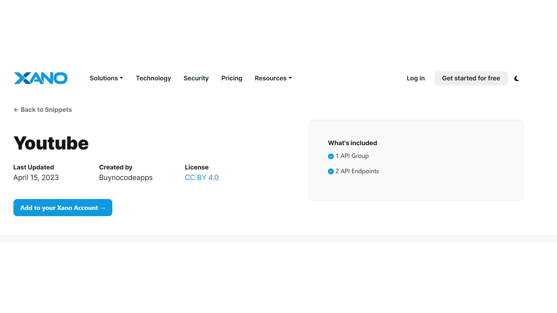557x313 pixels.
Task: Click the 2 API Endpoints text
Action: [x=357, y=171]
